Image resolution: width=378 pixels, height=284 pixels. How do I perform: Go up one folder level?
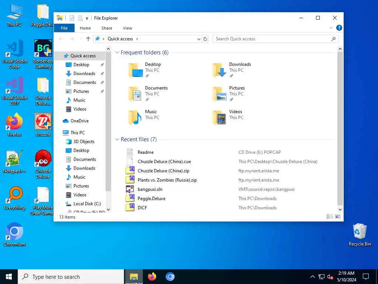88,39
